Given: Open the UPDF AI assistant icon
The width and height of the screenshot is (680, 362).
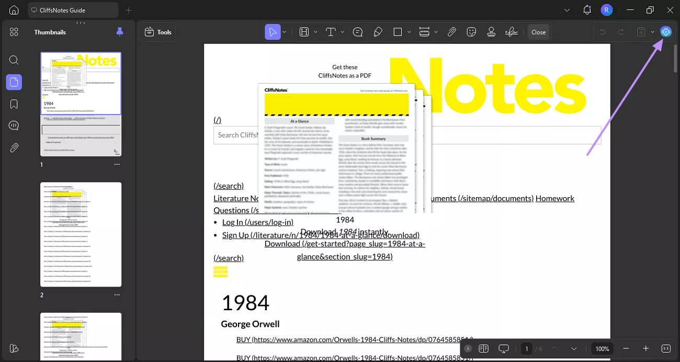Looking at the screenshot, I should pos(665,32).
